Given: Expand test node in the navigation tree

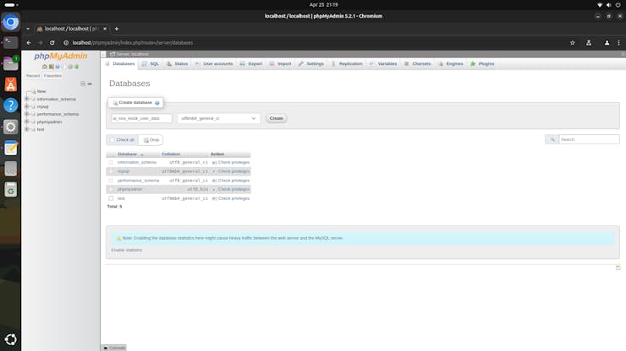Looking at the screenshot, I should [27, 129].
